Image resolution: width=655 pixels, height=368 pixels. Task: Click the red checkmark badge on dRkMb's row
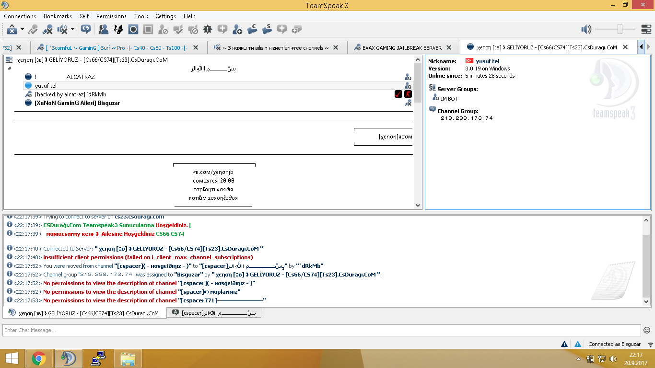coord(398,94)
